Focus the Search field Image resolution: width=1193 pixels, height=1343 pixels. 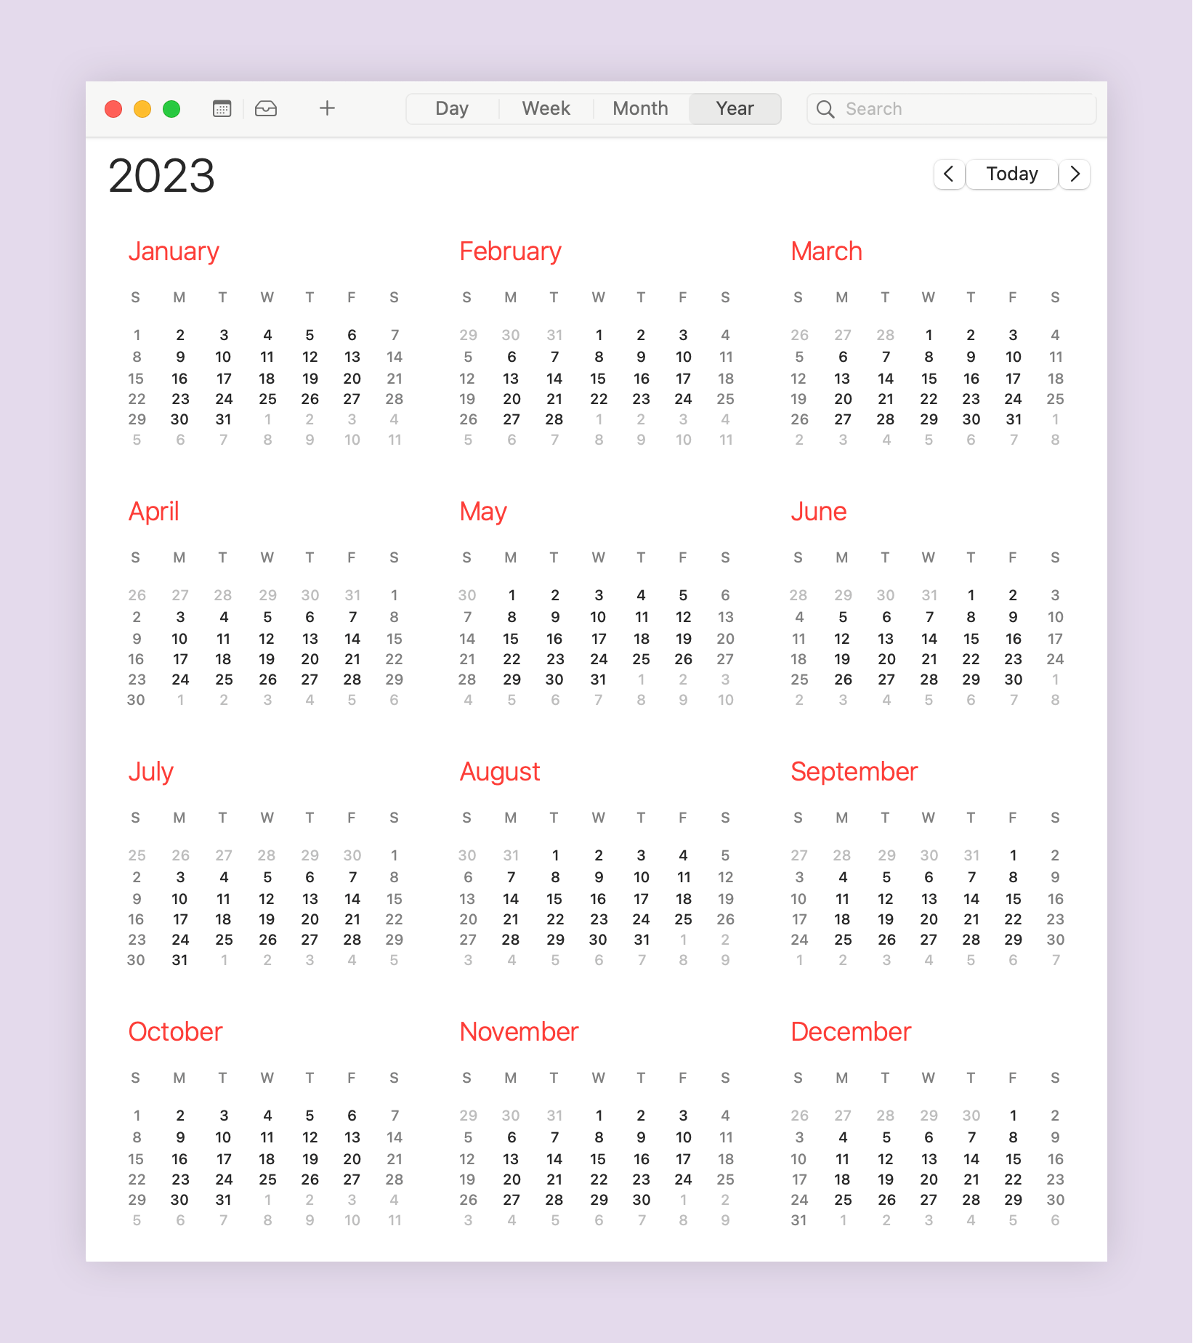(x=952, y=109)
